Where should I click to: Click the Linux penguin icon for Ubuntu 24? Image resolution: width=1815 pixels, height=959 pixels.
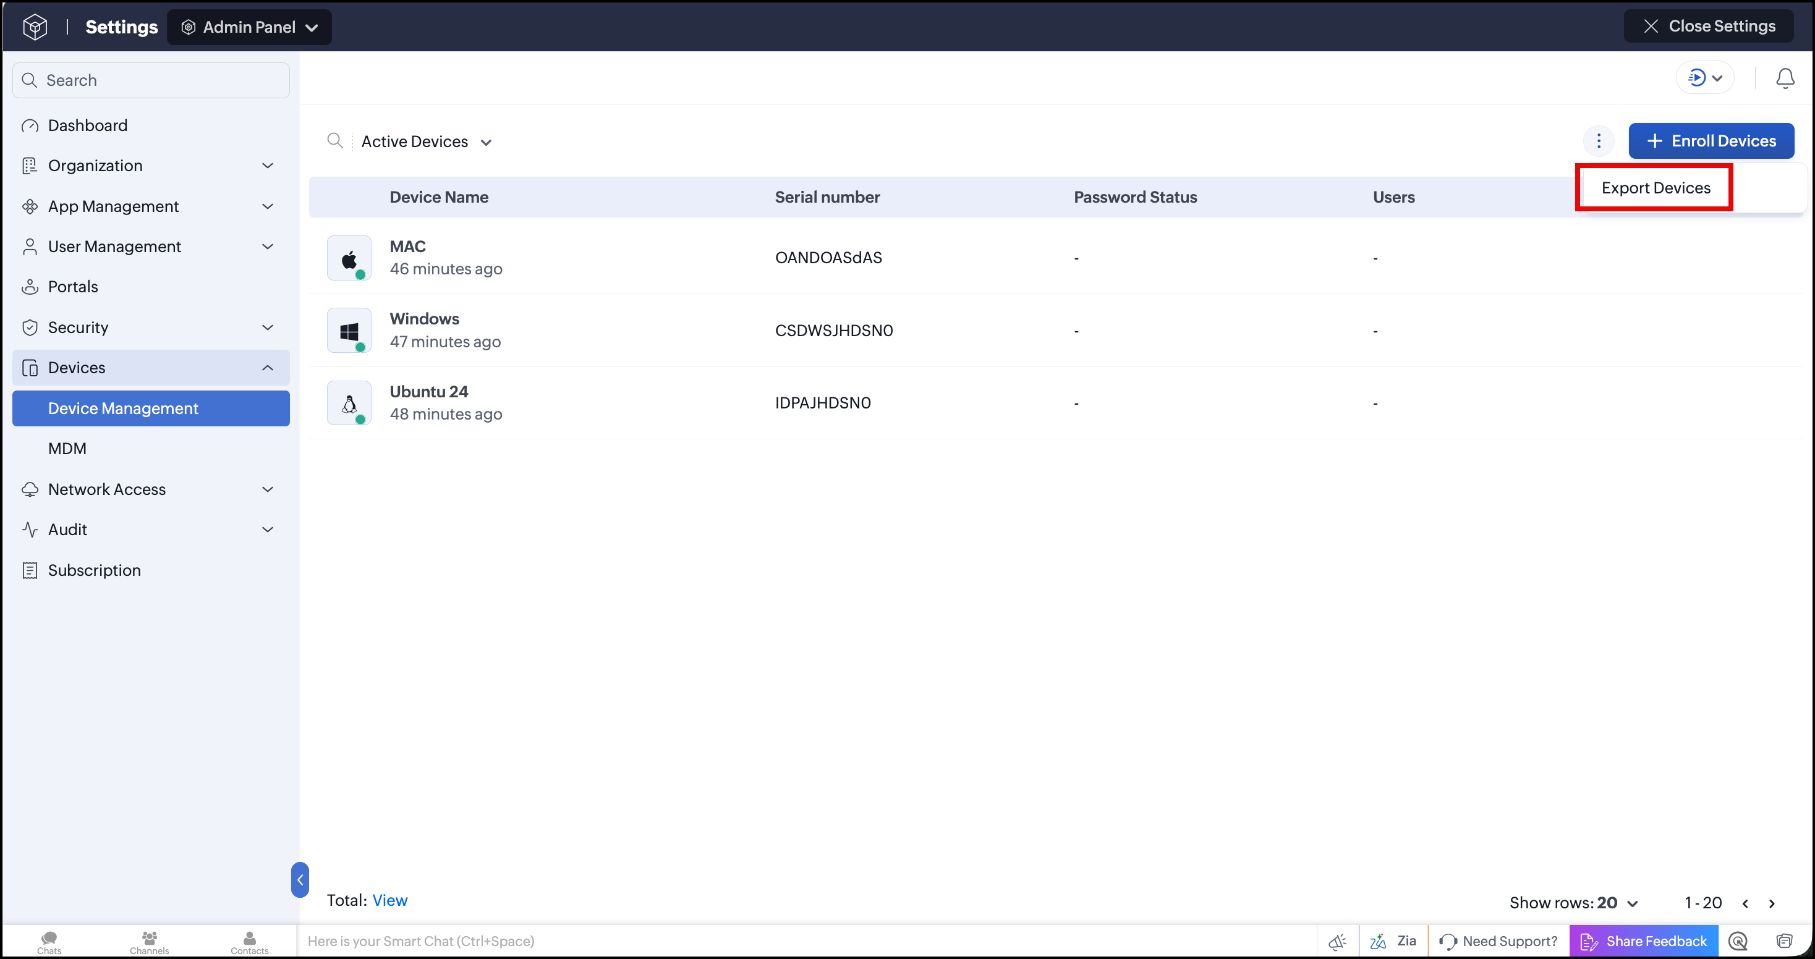pos(349,403)
